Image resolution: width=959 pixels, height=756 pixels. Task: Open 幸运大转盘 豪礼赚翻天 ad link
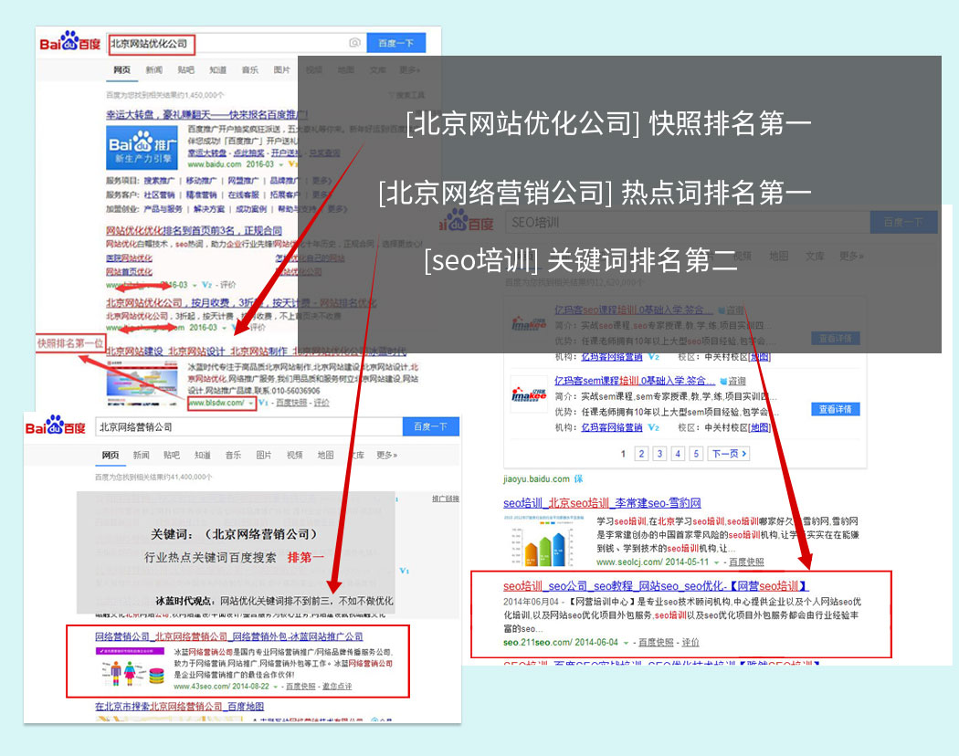[206, 114]
